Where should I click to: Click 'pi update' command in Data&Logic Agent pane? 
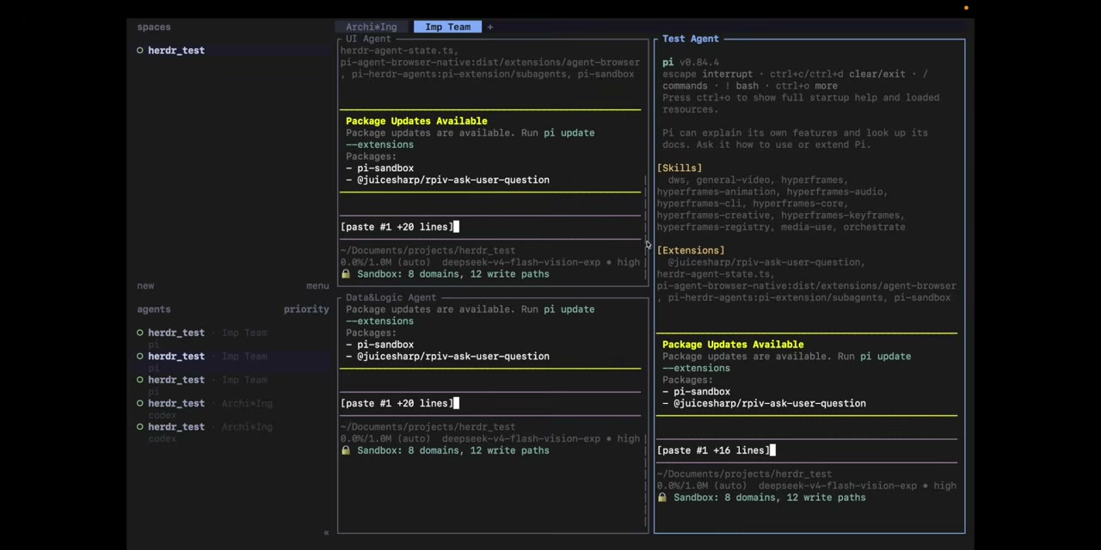tap(569, 309)
